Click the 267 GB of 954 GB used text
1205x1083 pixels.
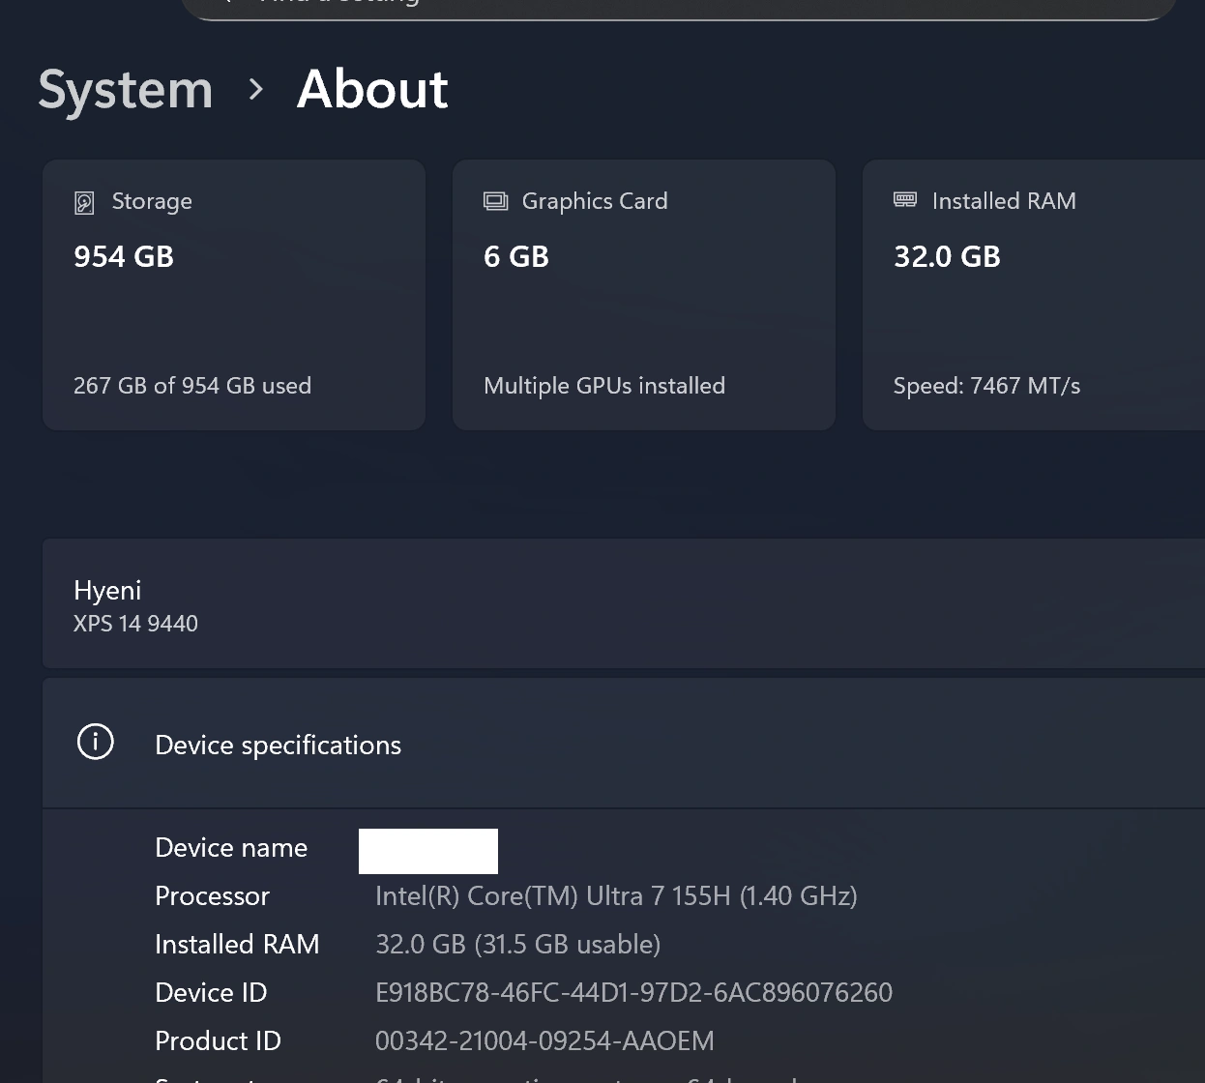click(192, 386)
